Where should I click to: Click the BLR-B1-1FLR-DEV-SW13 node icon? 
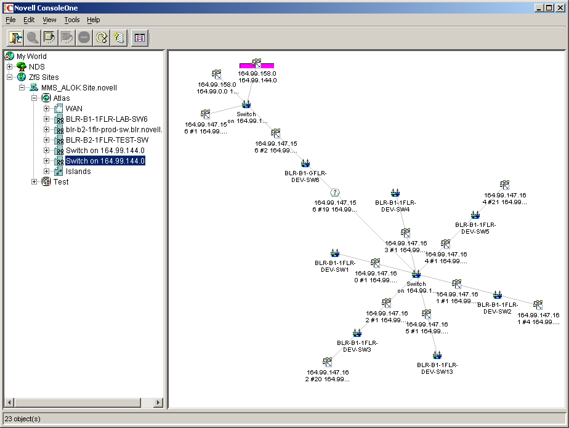coord(437,355)
